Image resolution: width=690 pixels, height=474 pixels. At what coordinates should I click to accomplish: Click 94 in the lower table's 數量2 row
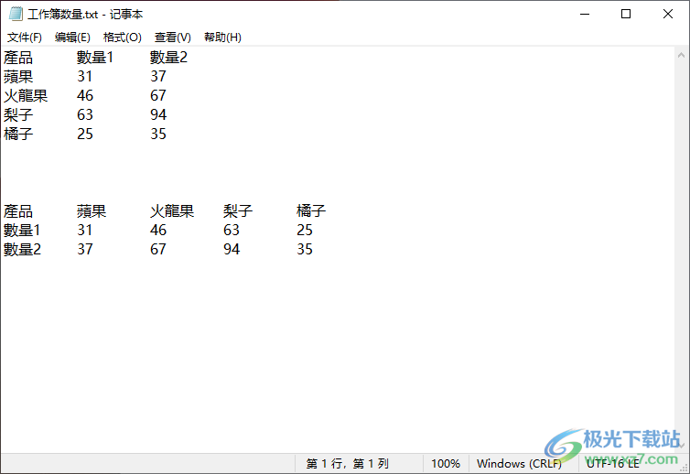coord(232,250)
